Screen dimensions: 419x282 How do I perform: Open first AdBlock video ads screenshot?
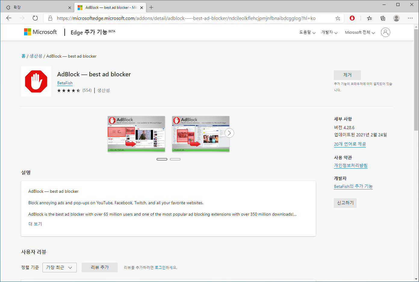point(136,134)
